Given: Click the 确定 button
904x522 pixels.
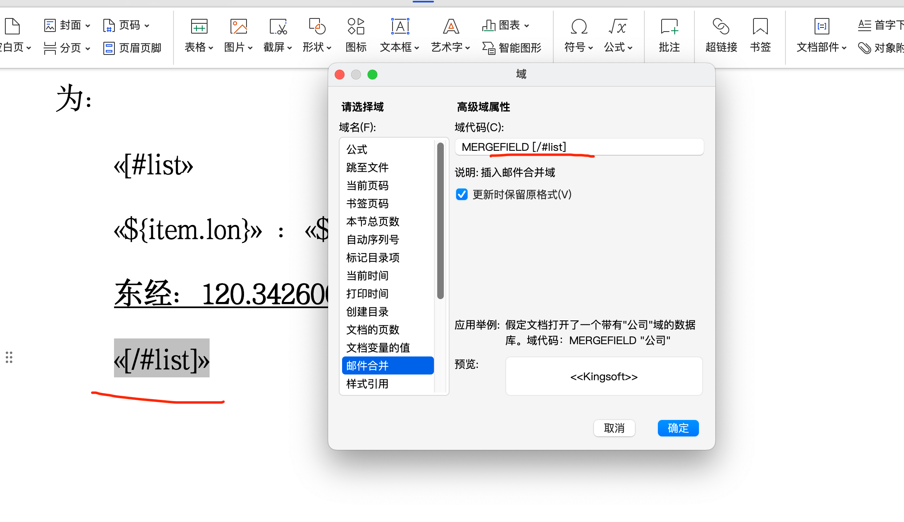Looking at the screenshot, I should 678,428.
